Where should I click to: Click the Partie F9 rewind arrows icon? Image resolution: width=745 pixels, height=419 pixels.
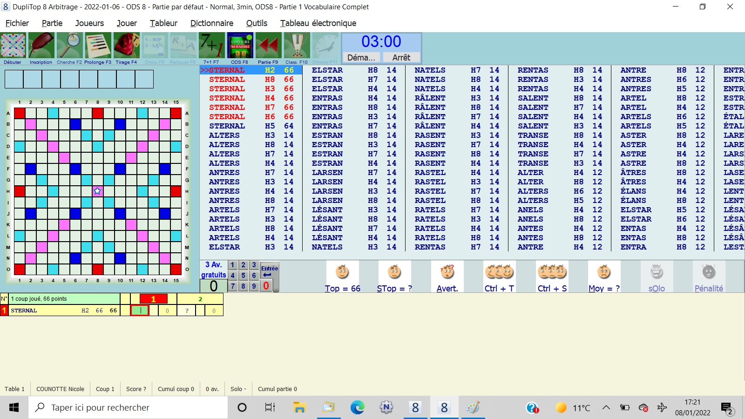point(268,46)
